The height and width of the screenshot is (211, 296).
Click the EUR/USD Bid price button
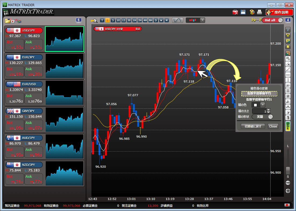(x=15, y=98)
